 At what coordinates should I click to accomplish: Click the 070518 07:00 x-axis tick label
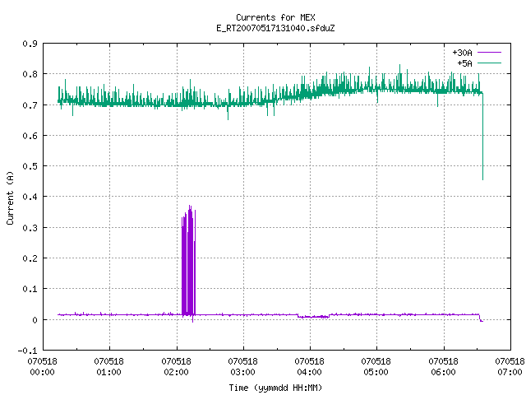pos(510,367)
